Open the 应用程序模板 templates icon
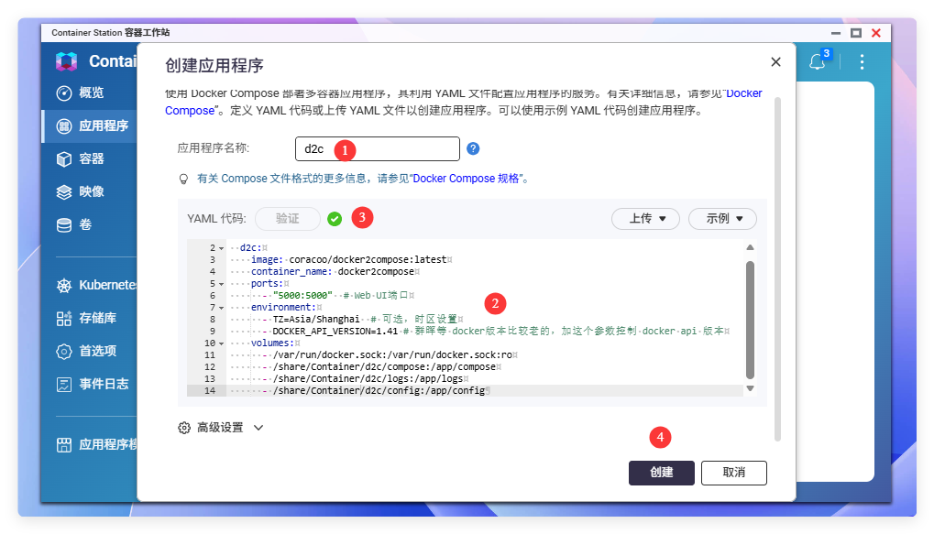Viewport: 934px width, 534px height. [x=64, y=445]
